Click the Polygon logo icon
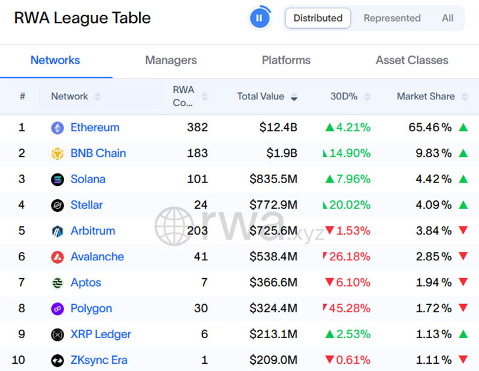The image size is (479, 371). tap(57, 309)
